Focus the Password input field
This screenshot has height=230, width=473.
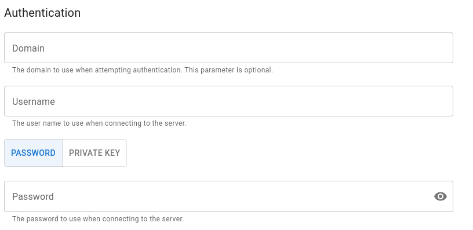point(228,196)
